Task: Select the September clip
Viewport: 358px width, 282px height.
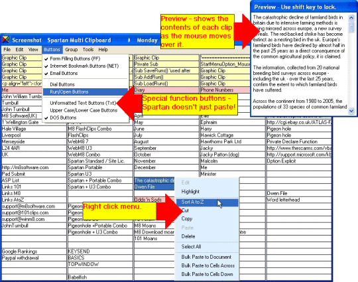Action: click(x=166, y=148)
